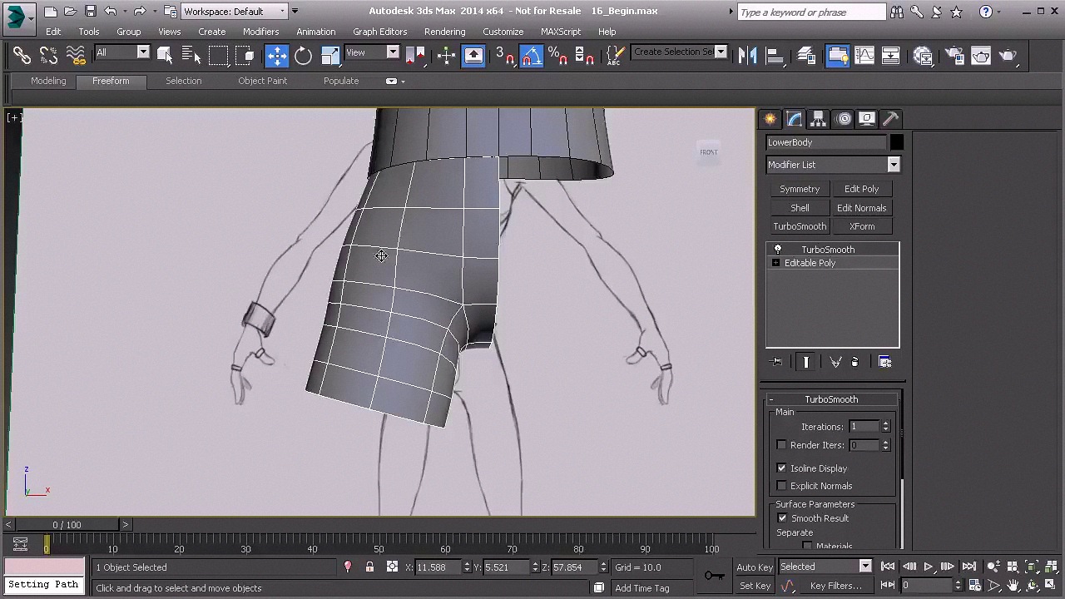This screenshot has height=599, width=1065.
Task: Toggle Show End Result in modifier stack
Action: tap(805, 362)
